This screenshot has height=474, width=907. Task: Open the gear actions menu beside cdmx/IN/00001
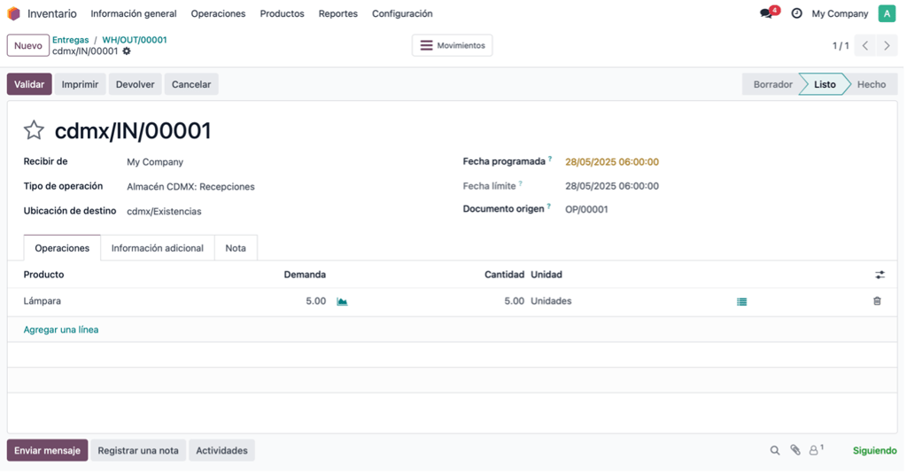(127, 51)
